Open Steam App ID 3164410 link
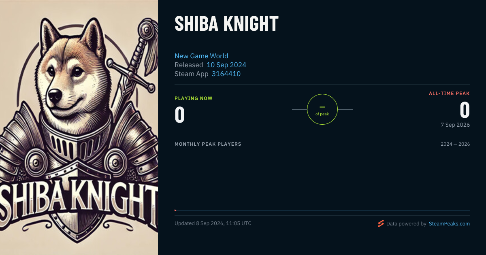 226,74
